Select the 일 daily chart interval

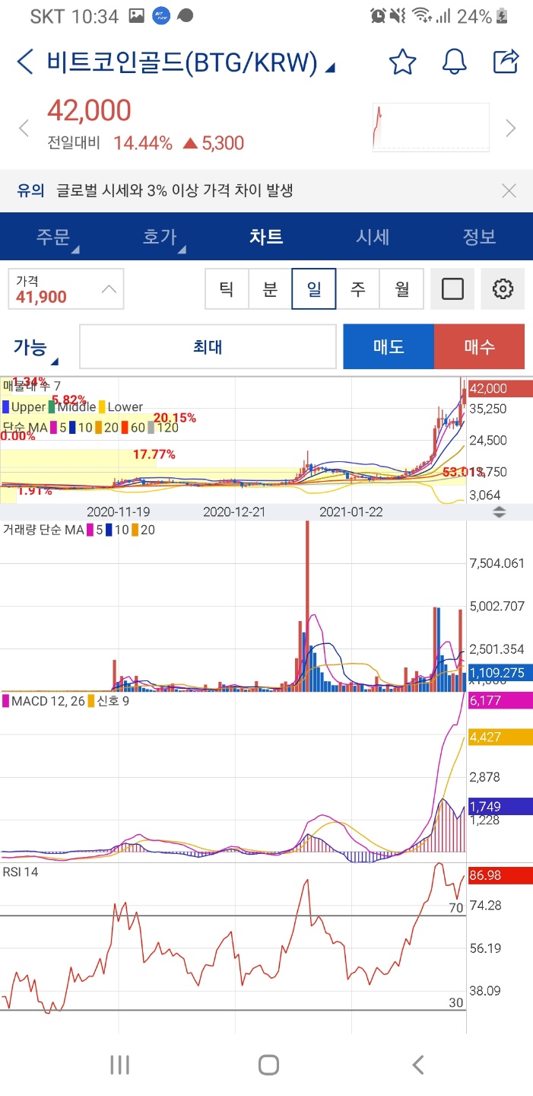[313, 289]
